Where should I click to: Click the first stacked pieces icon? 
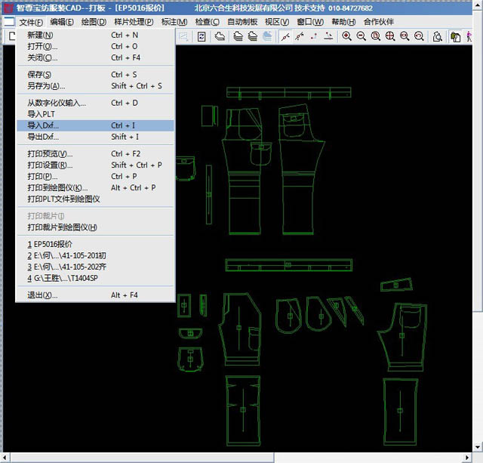pos(238,36)
